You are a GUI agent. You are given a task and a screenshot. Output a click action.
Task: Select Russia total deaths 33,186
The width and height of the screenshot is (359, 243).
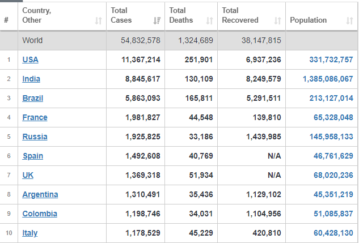point(201,137)
